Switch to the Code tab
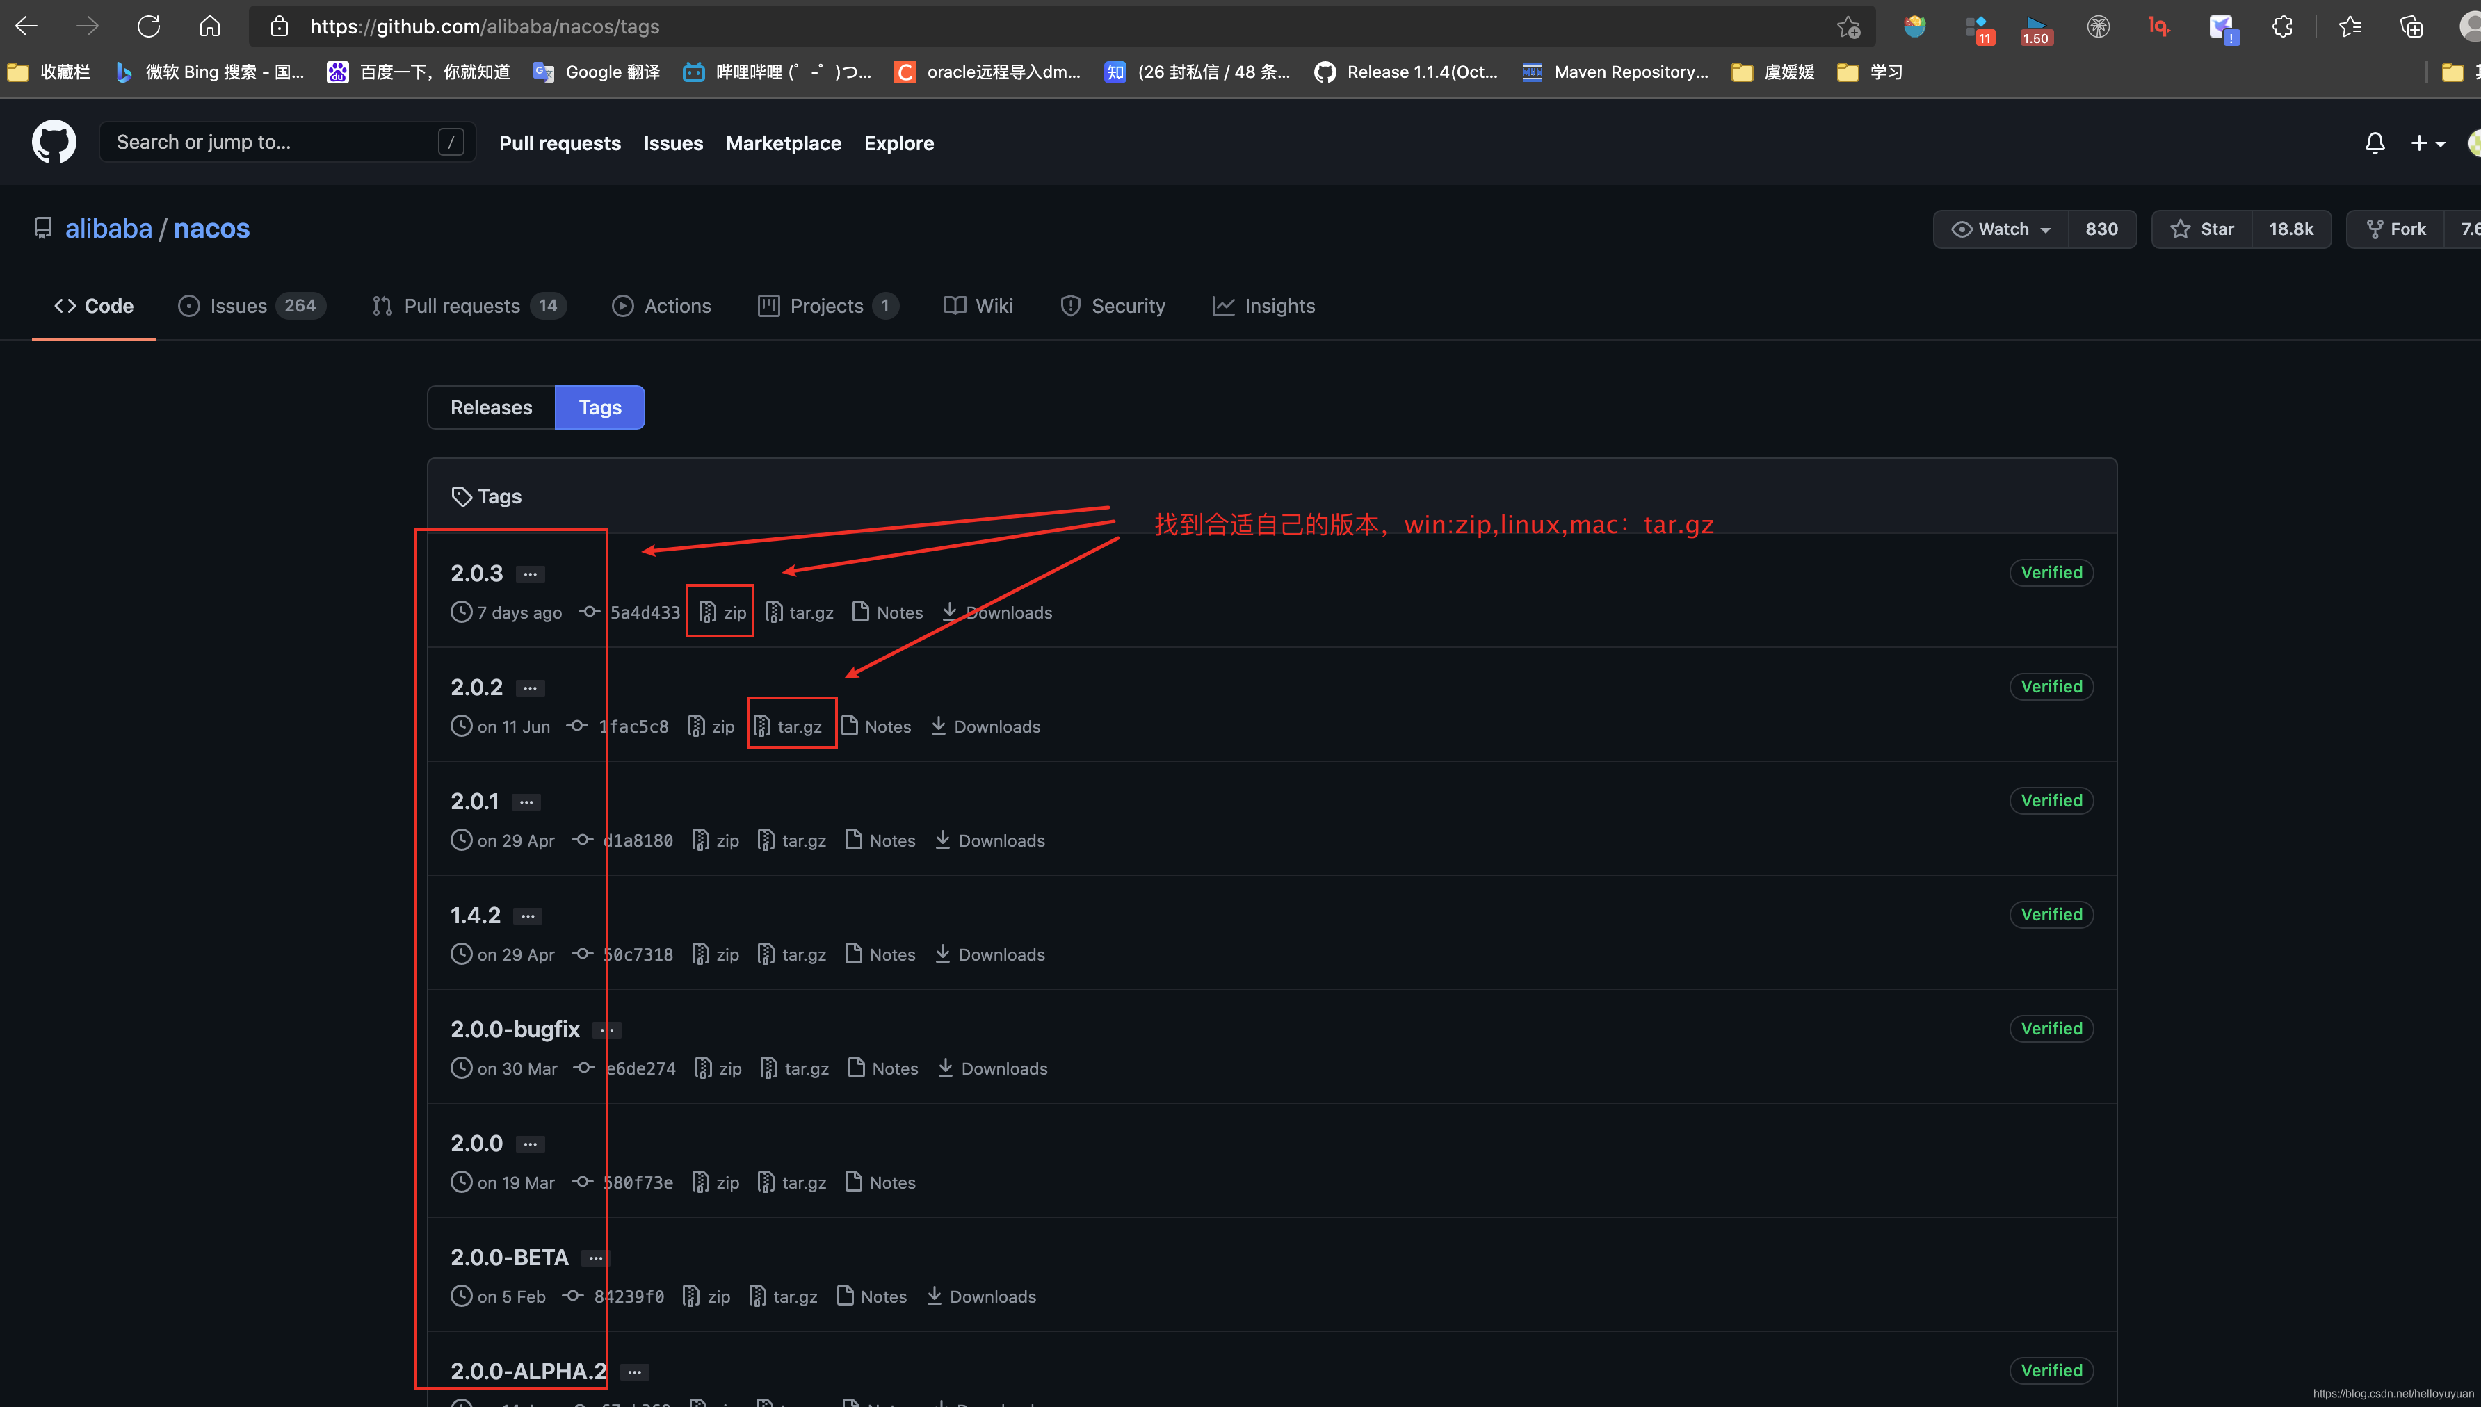 [94, 305]
